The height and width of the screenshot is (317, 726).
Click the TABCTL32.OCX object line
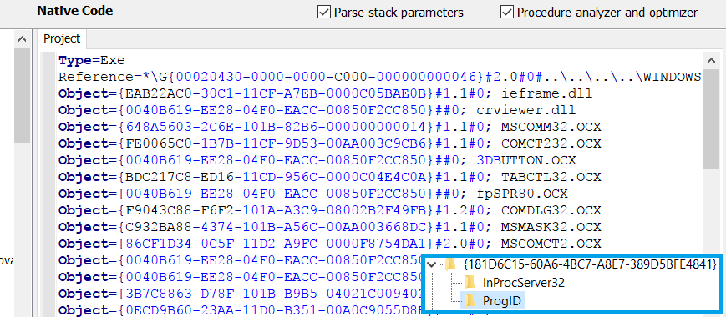click(329, 177)
